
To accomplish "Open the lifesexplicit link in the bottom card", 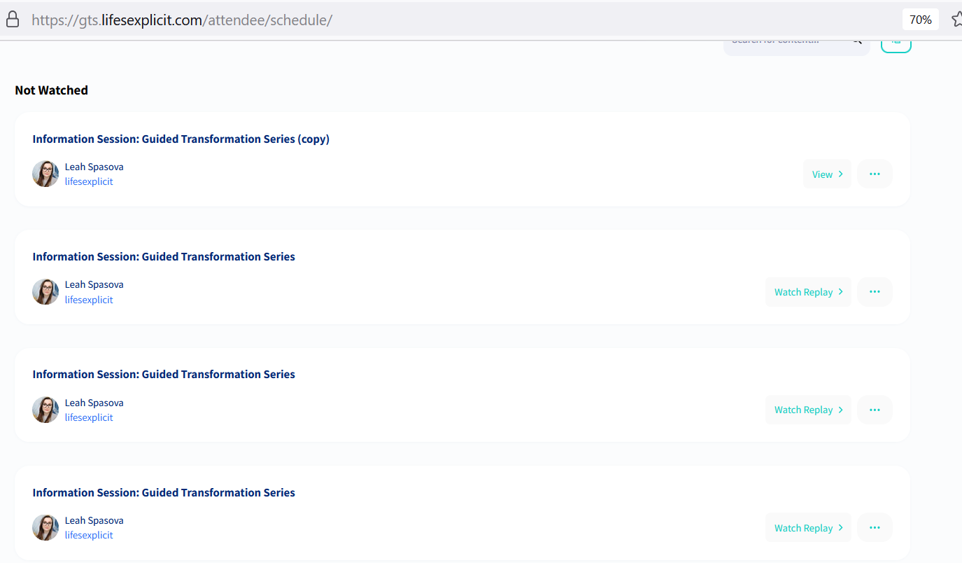I will [89, 535].
